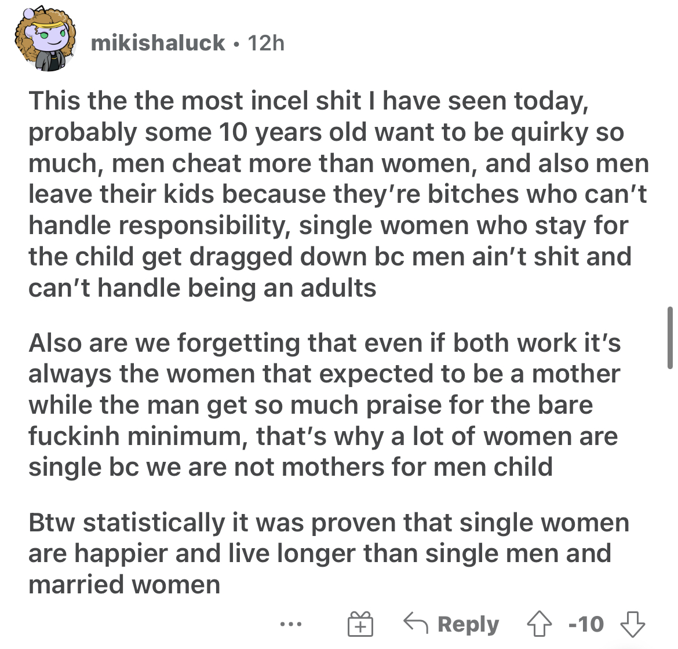The image size is (678, 649).
Task: Click the -10 vote score
Action: pos(586,624)
